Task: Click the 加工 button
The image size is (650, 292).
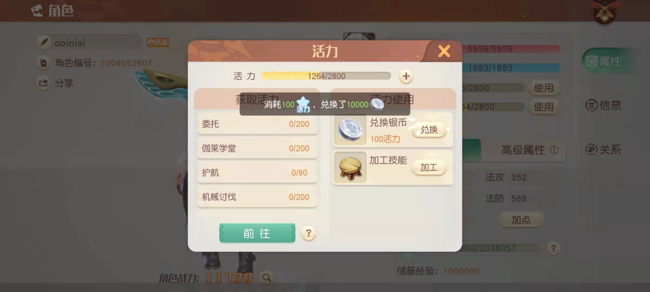Action: click(429, 168)
